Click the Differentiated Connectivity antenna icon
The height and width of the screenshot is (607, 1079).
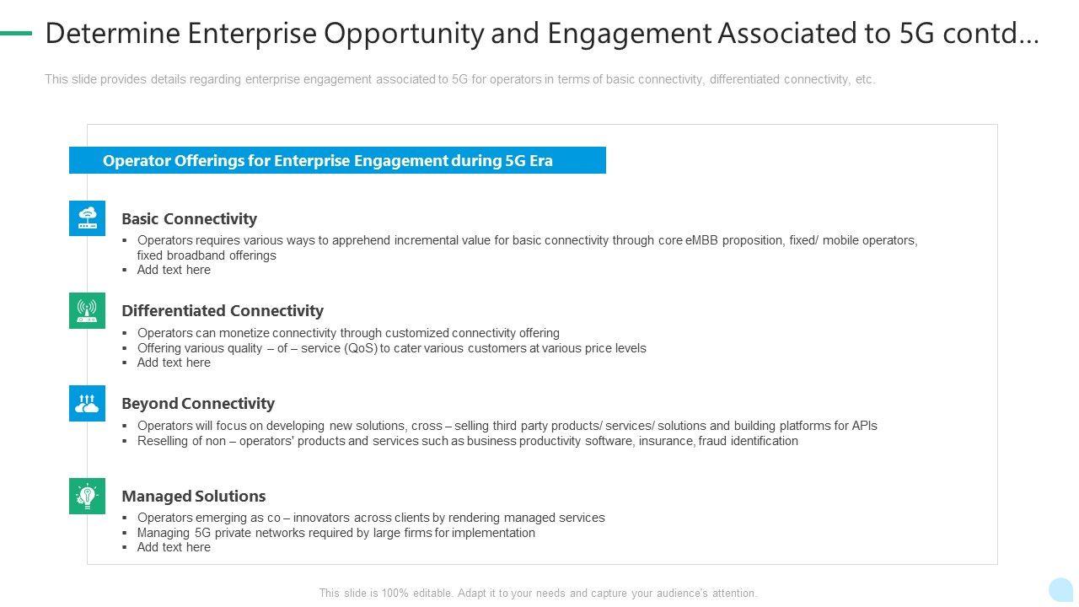(87, 310)
